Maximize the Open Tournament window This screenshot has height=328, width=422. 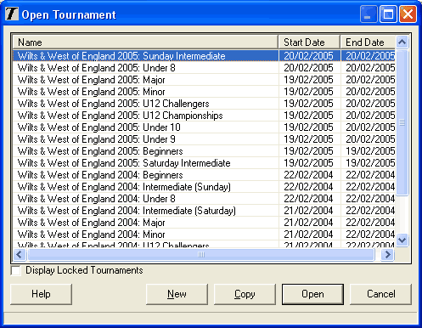tap(388, 14)
